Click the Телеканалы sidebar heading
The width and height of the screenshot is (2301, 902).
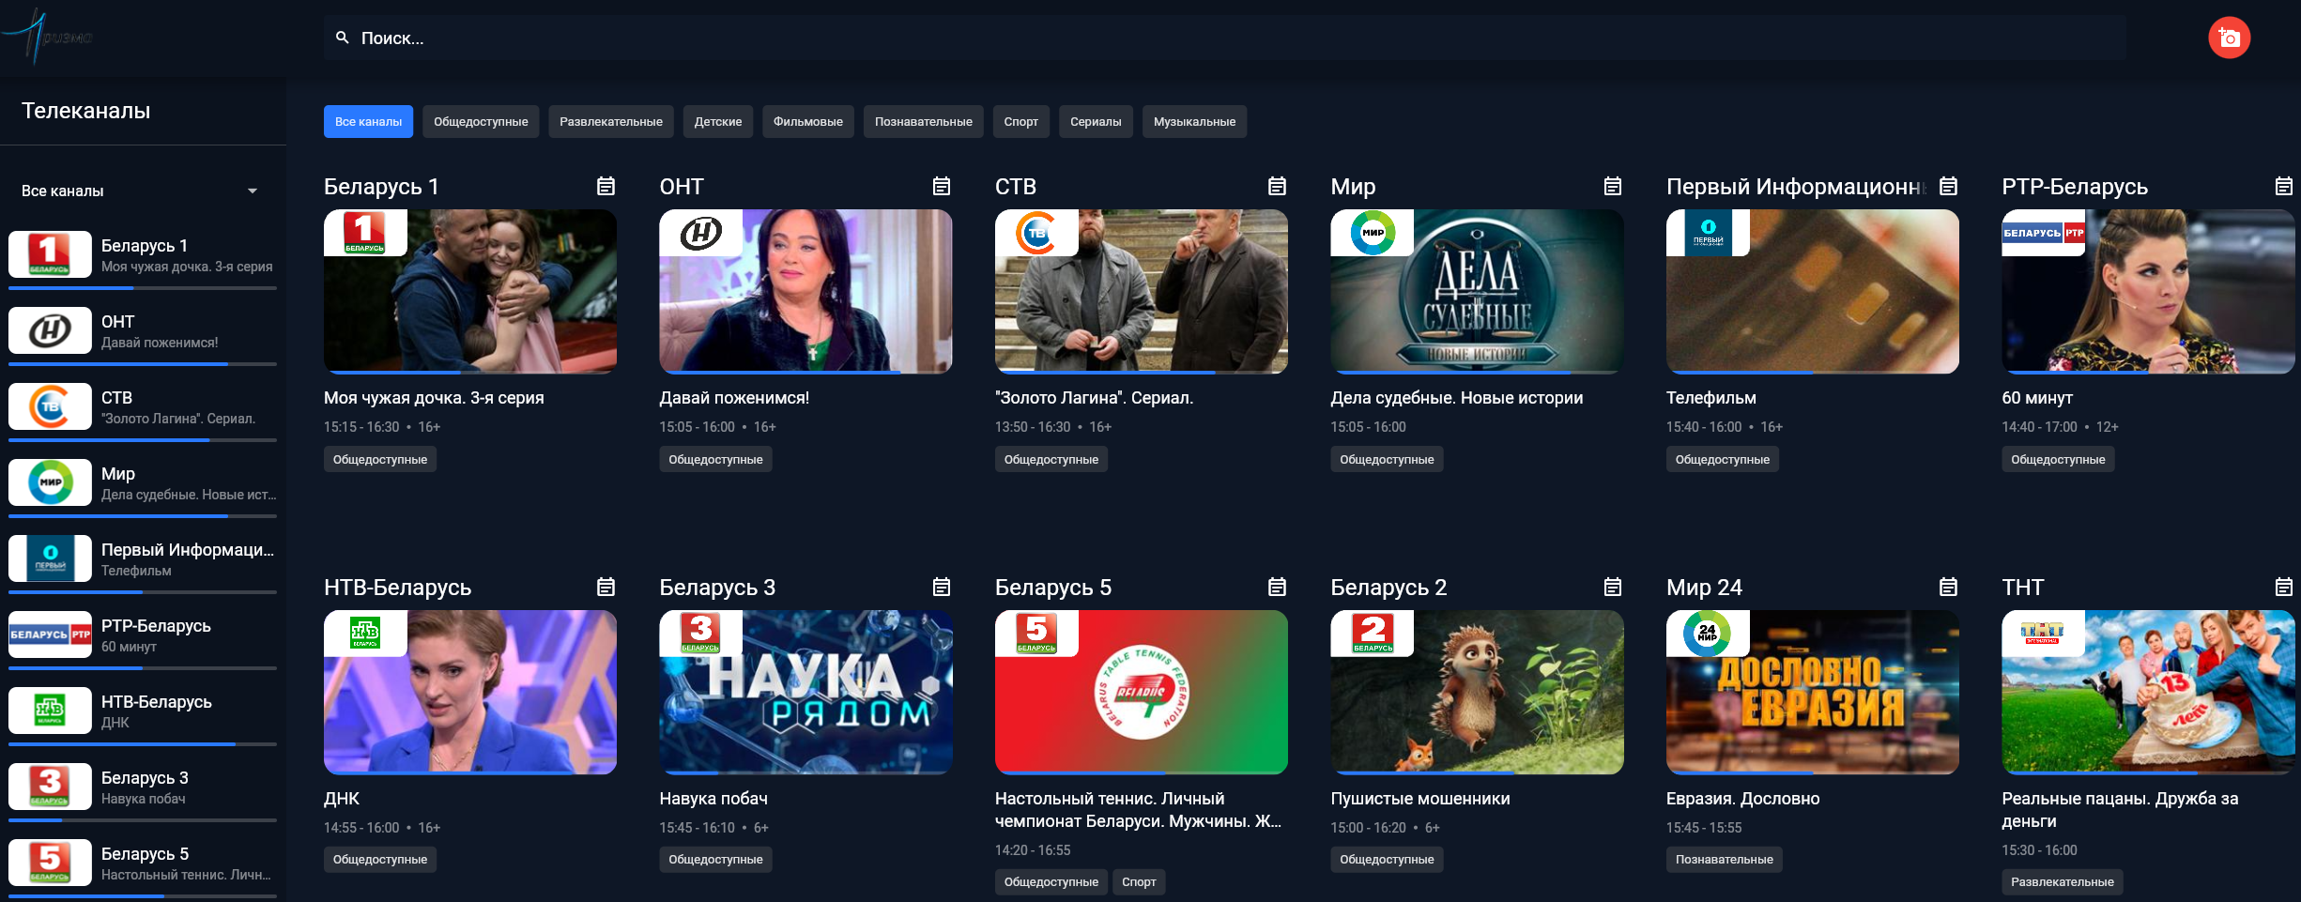85,110
